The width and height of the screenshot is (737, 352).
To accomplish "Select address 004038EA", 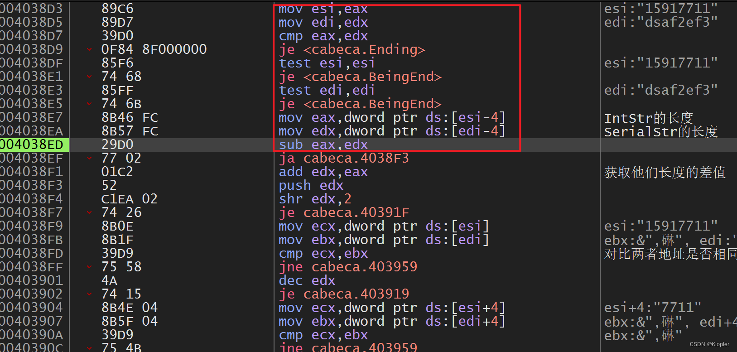I will tap(31, 131).
